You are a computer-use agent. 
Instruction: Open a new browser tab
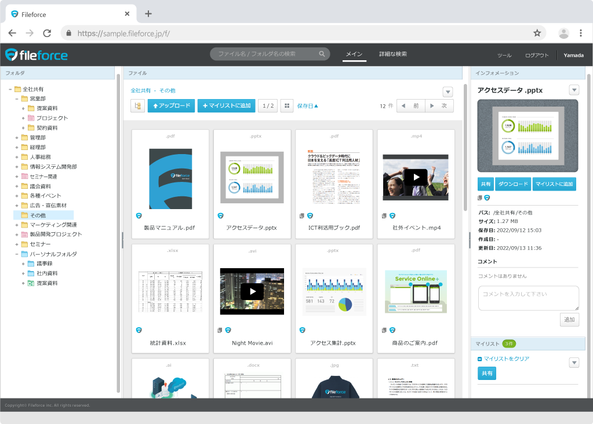pos(148,14)
